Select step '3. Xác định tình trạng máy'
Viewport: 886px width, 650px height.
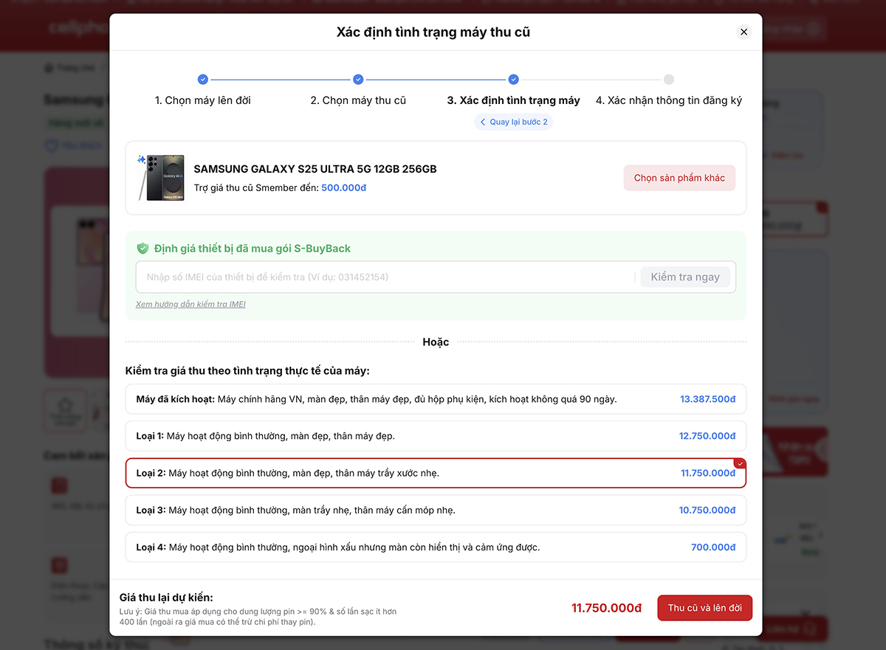tap(514, 100)
